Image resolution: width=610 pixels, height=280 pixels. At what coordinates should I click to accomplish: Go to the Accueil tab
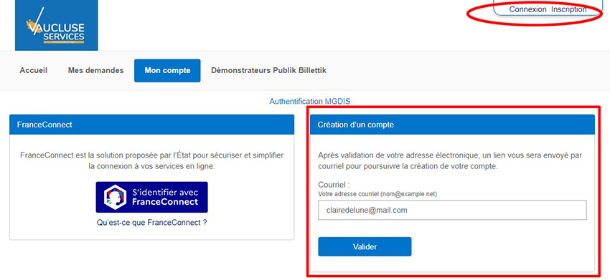(34, 71)
